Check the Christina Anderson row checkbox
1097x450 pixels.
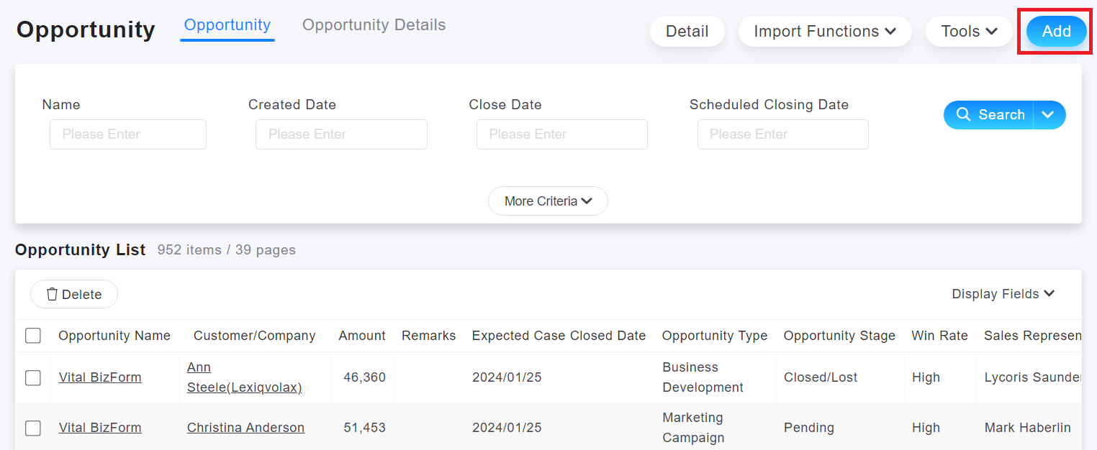point(33,428)
